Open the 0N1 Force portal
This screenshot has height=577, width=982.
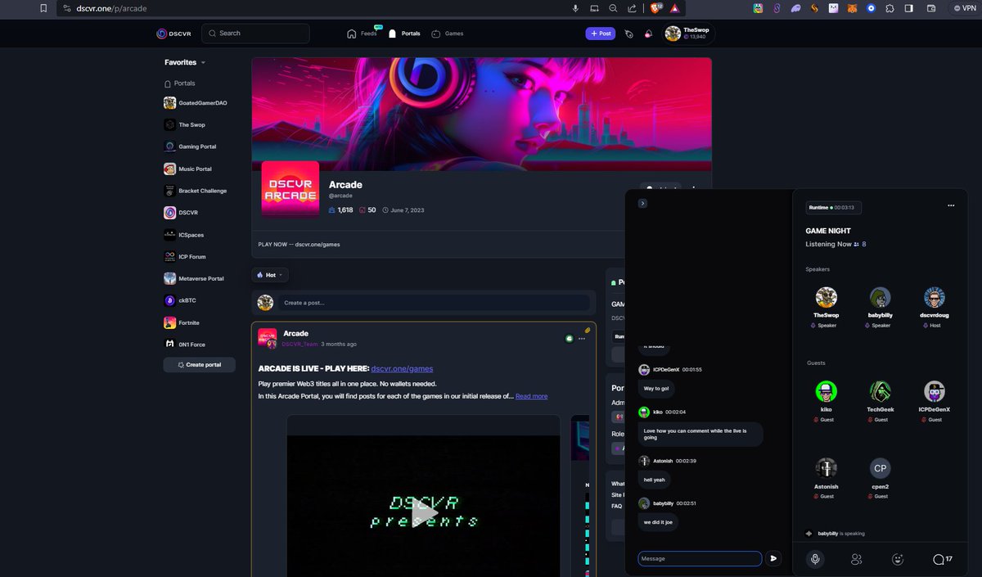[185, 345]
